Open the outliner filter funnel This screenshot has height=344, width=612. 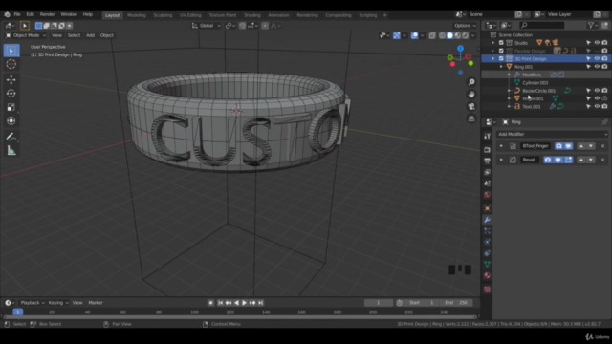point(593,26)
